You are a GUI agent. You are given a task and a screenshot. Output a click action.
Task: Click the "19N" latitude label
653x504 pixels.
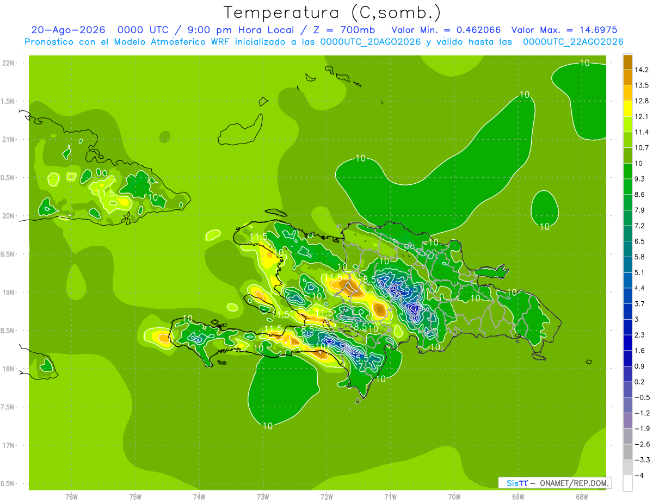coord(9,293)
